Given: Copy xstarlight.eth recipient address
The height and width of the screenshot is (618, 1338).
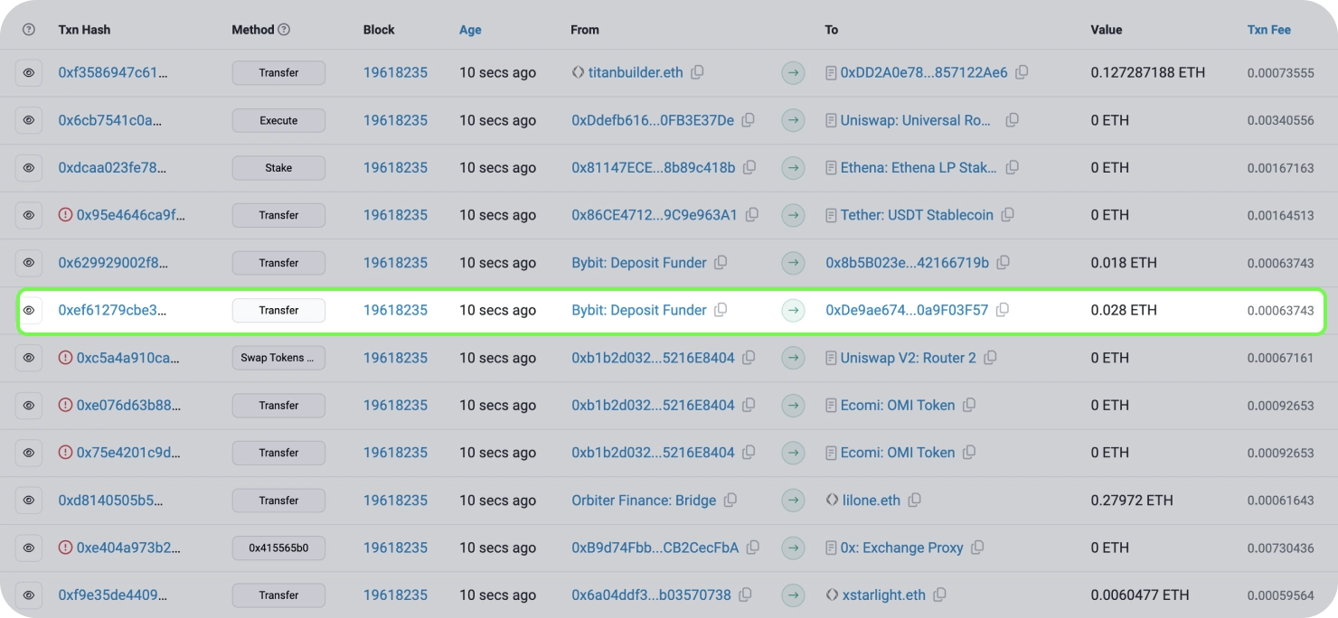Looking at the screenshot, I should tap(939, 595).
